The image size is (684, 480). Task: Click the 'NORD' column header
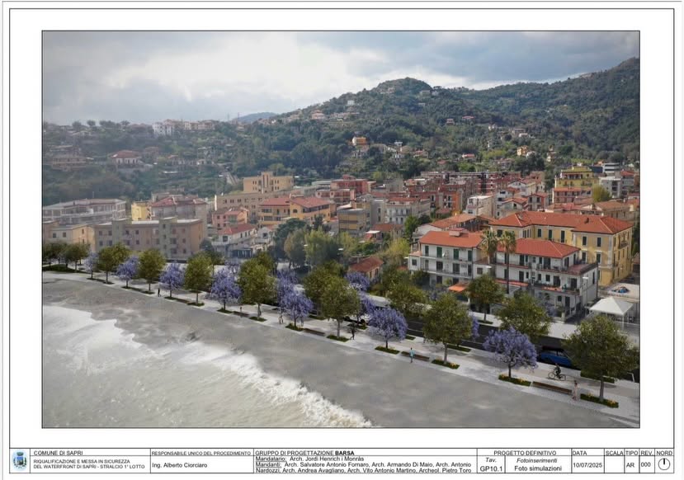[x=664, y=453]
